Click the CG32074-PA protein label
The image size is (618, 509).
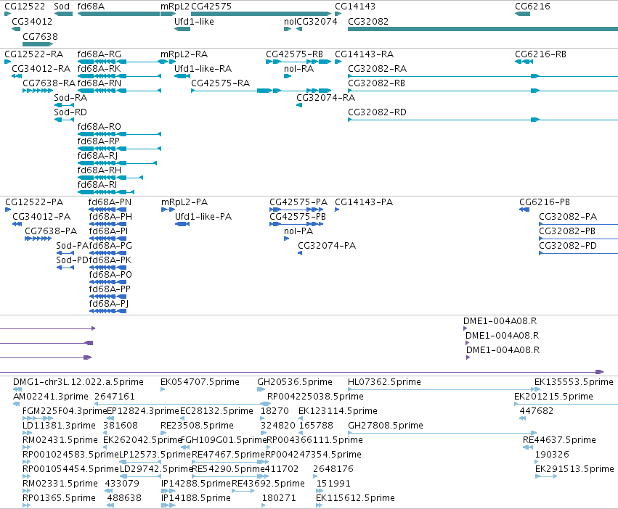(x=327, y=246)
